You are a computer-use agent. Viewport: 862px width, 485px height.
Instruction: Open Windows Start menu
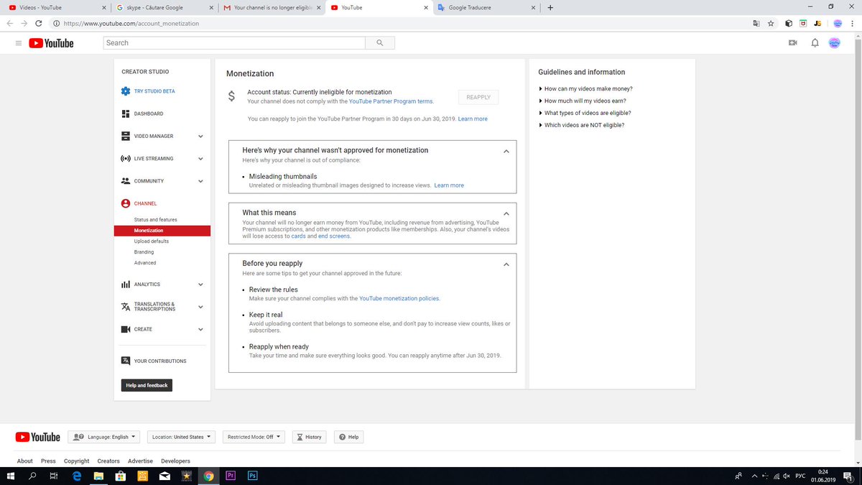pos(11,476)
